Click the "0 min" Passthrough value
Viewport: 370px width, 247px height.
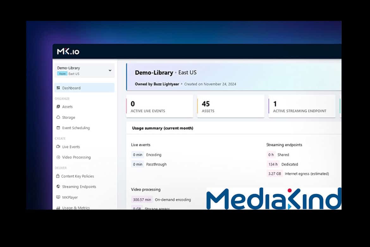138,164
